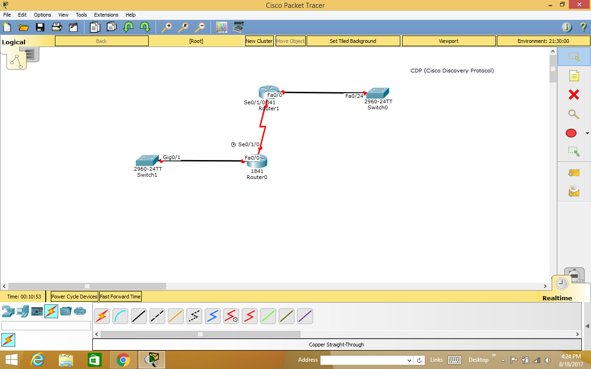Image resolution: width=591 pixels, height=369 pixels.
Task: Save the network with floppy icon
Action: click(40, 27)
